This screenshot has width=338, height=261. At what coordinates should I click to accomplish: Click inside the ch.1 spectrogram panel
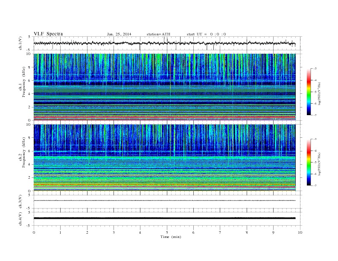(164, 87)
